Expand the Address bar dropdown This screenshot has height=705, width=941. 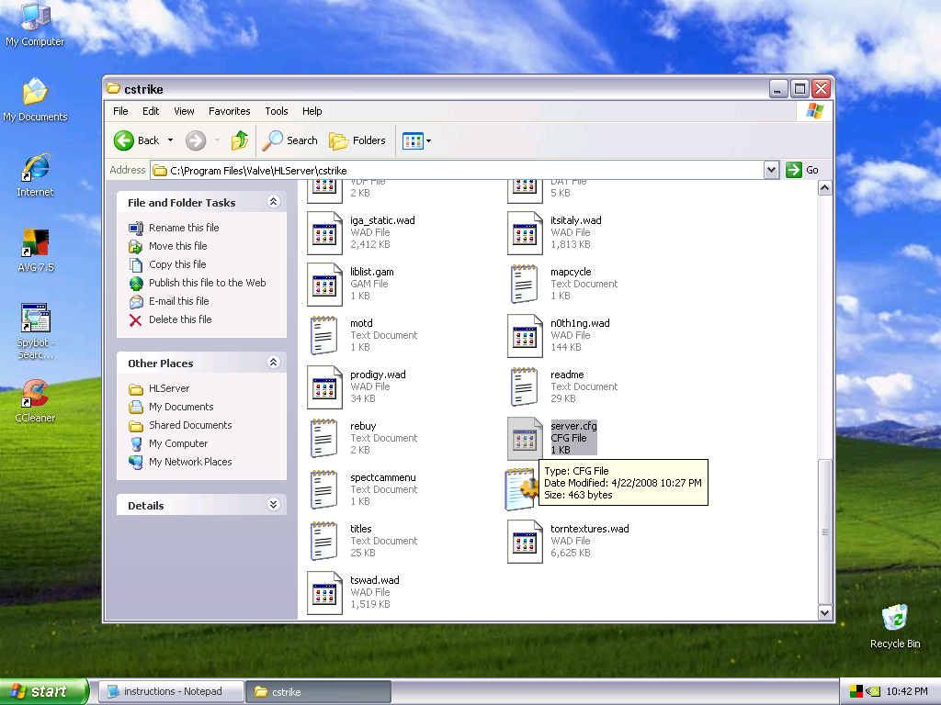771,170
